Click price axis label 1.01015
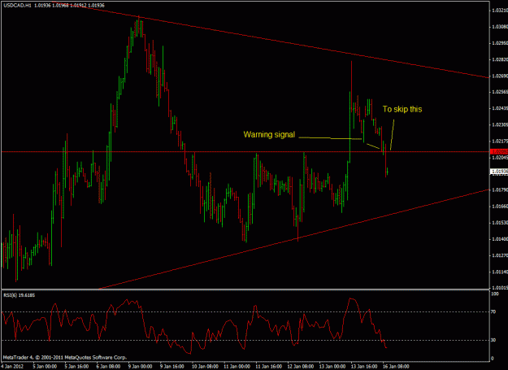The height and width of the screenshot is (370, 508). click(500, 288)
